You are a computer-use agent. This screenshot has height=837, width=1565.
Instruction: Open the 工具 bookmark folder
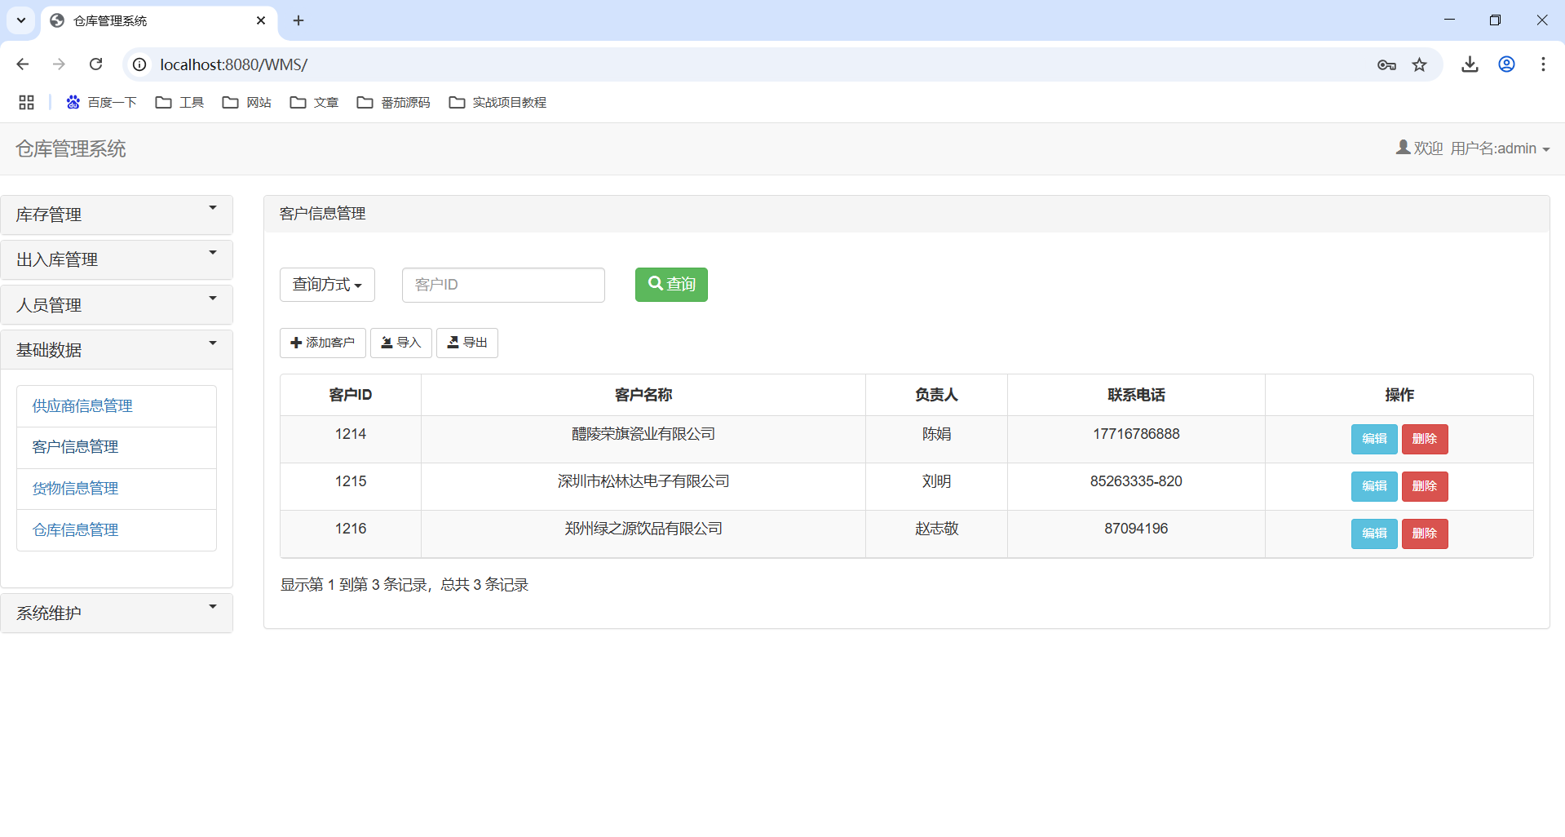tap(179, 102)
